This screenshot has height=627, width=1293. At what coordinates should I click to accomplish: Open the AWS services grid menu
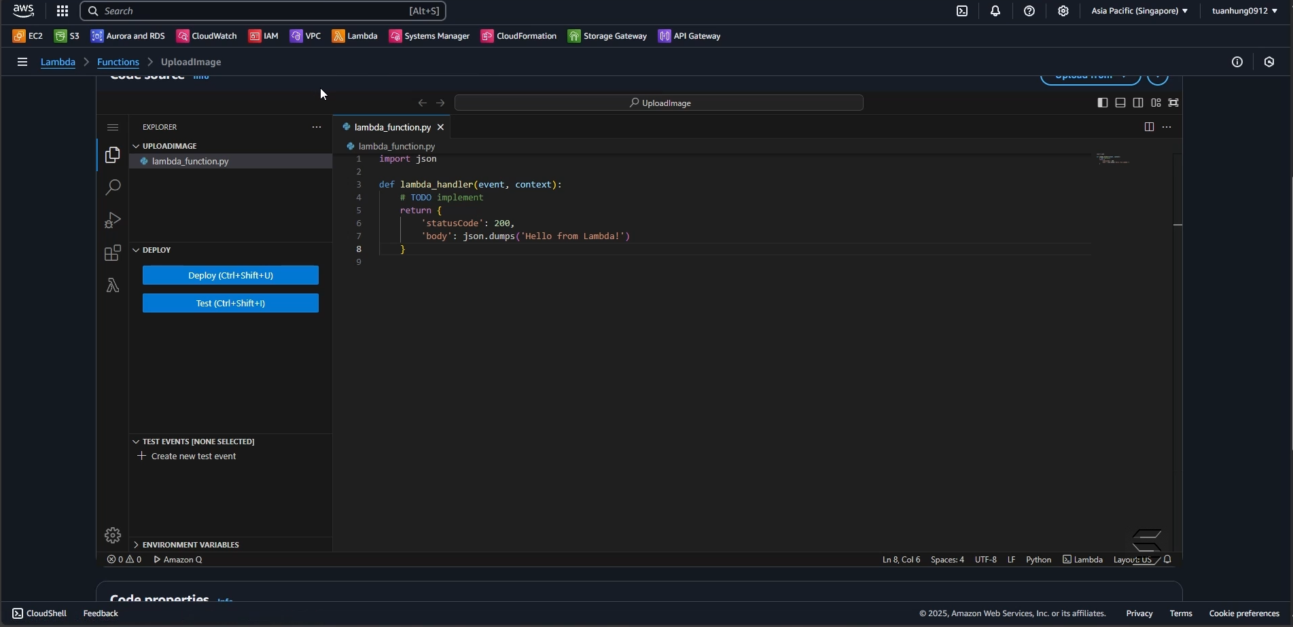coord(63,11)
